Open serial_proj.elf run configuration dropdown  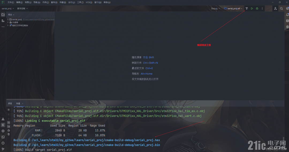click(x=233, y=9)
